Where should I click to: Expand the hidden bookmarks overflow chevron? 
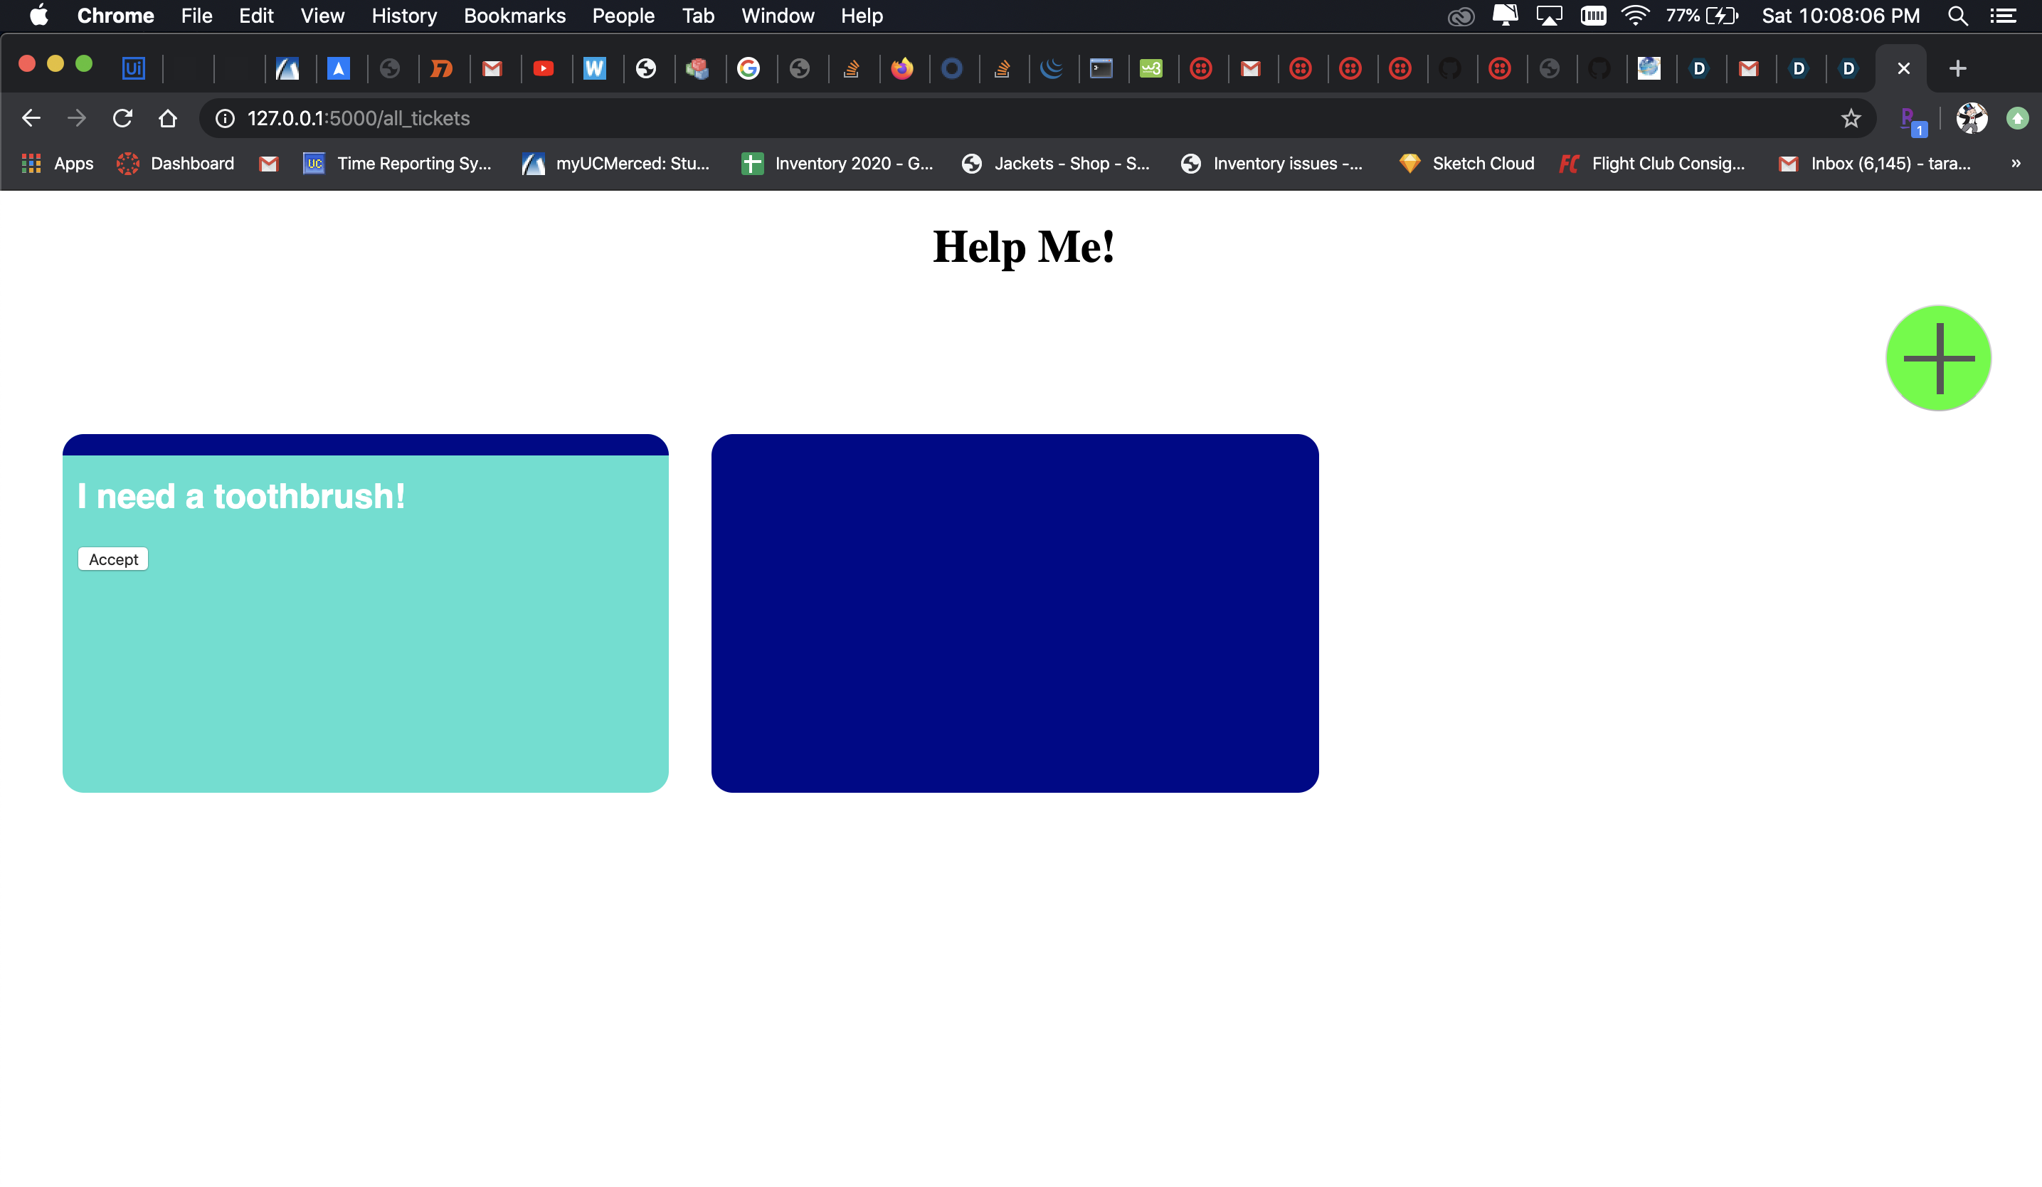(x=2015, y=164)
